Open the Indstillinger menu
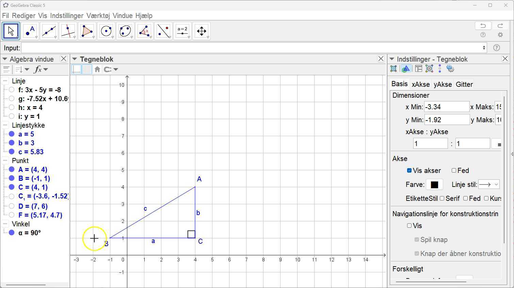This screenshot has width=514, height=288. (67, 16)
